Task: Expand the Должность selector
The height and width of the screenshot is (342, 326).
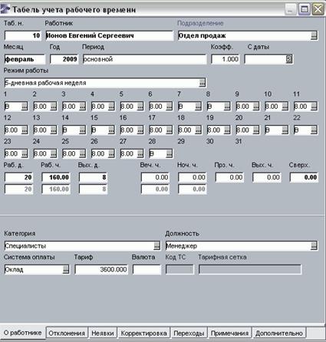Action: point(314,246)
